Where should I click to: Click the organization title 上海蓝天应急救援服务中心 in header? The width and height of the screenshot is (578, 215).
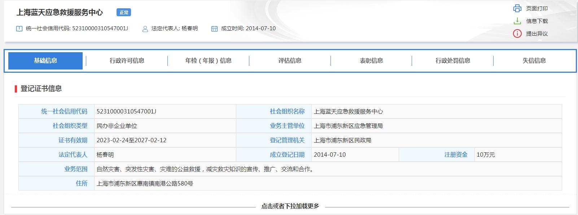[60, 13]
